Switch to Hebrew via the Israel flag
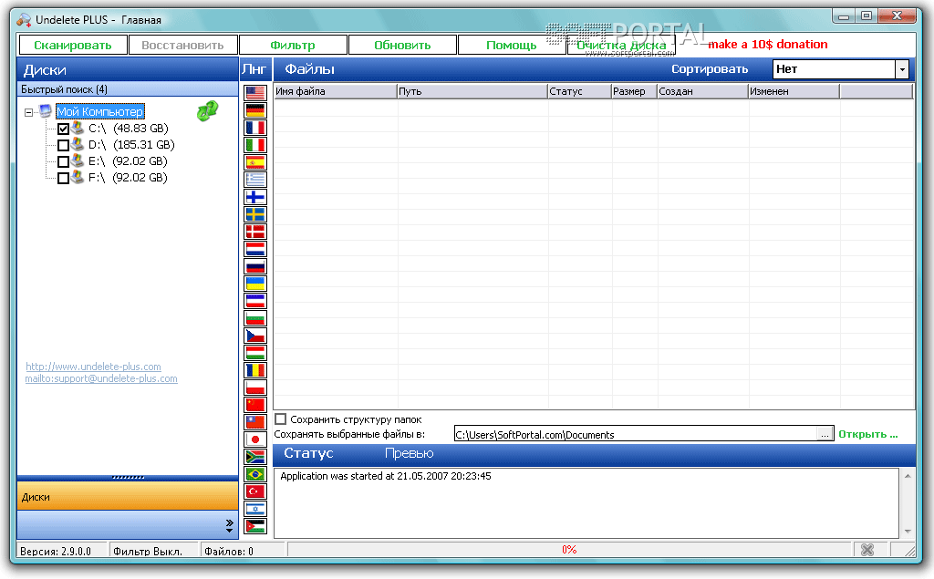934x579 pixels. pos(255,509)
